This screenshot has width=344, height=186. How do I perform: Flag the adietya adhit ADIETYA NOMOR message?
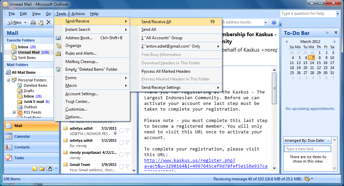(x=128, y=130)
